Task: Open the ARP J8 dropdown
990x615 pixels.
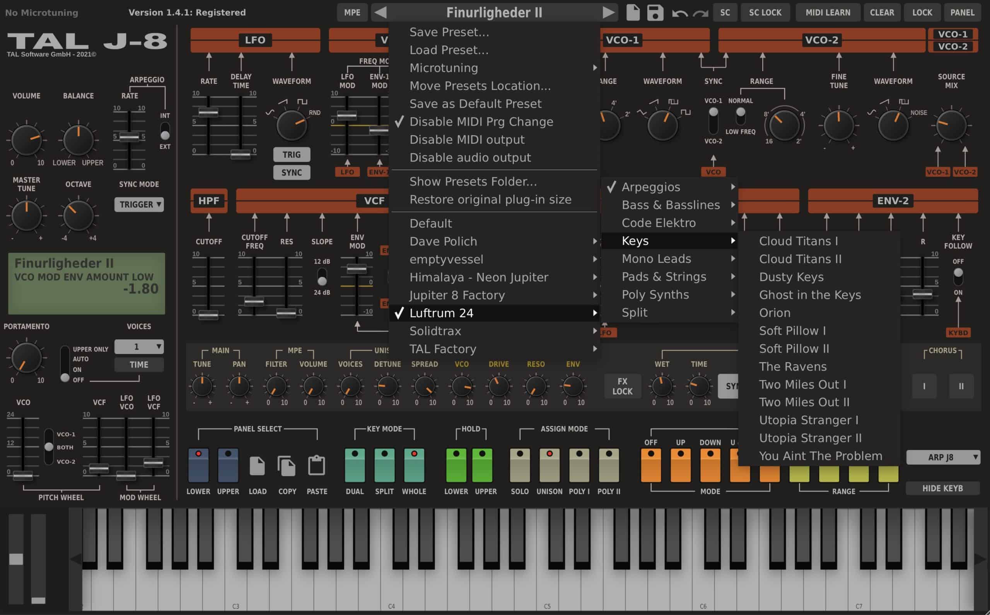Action: coord(943,457)
